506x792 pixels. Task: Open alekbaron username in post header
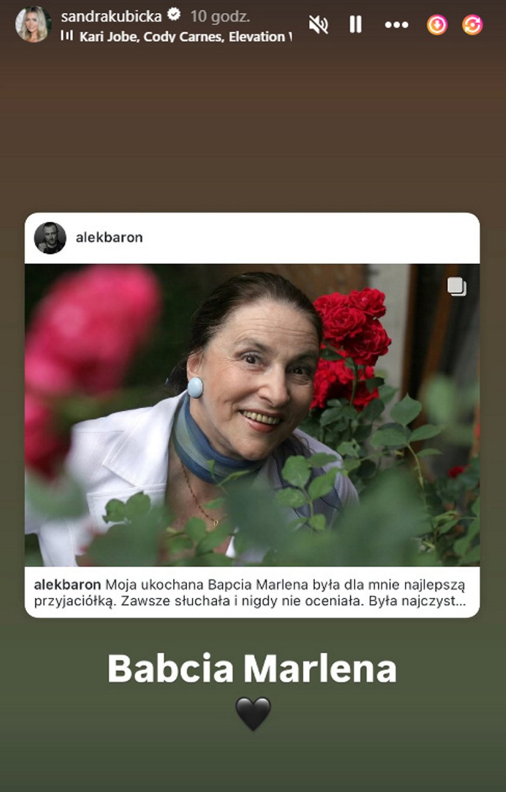click(x=109, y=238)
